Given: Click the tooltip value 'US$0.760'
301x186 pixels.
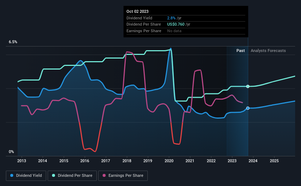Looking at the screenshot, I should (176, 25).
